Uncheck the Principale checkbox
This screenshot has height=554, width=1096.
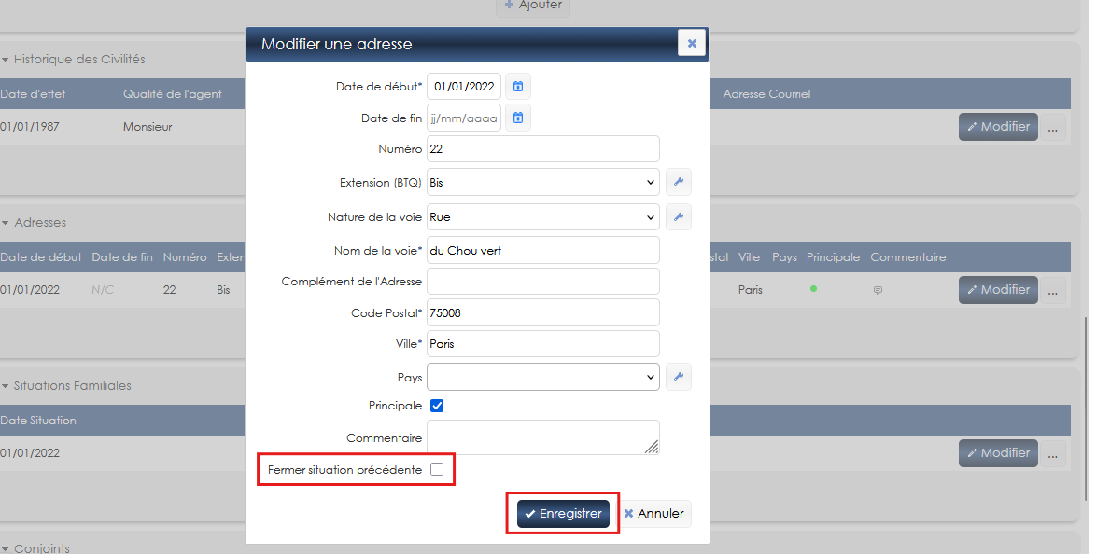tap(437, 406)
